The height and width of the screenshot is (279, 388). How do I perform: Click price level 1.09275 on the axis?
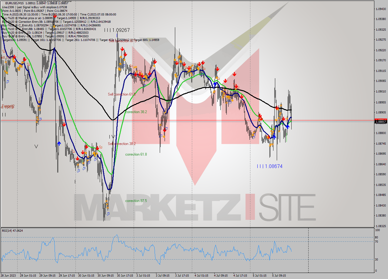380,39
